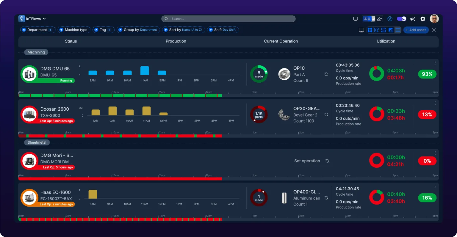Open the settings gear icon
Image resolution: width=457 pixels, height=237 pixels.
tap(423, 19)
